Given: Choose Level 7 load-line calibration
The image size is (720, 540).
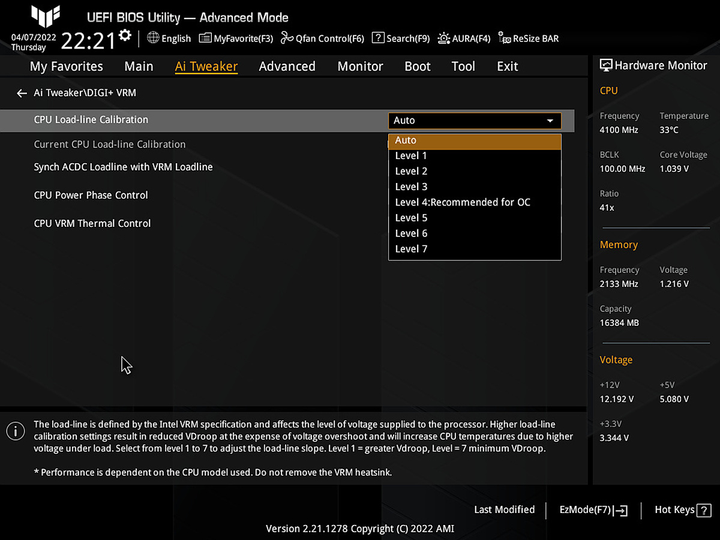Looking at the screenshot, I should point(475,250).
